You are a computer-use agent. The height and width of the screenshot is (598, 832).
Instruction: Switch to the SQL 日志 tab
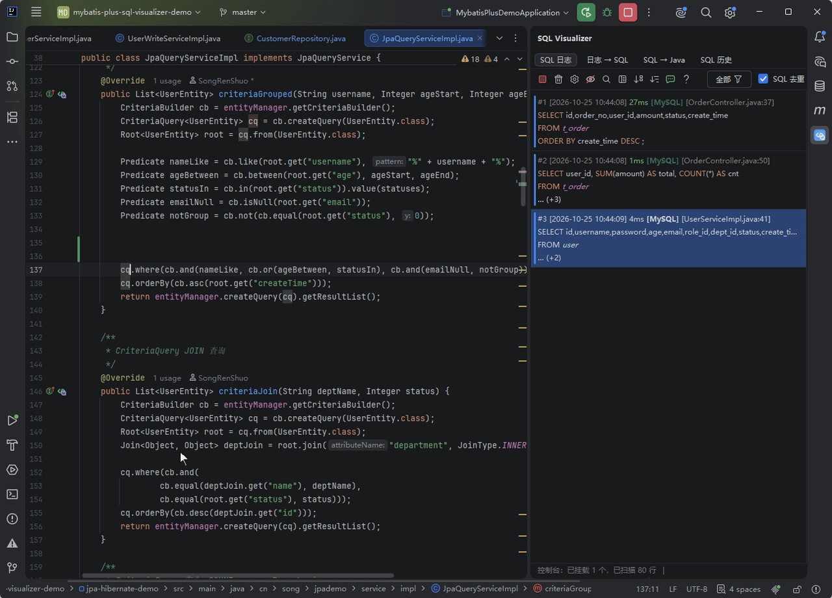(x=556, y=60)
